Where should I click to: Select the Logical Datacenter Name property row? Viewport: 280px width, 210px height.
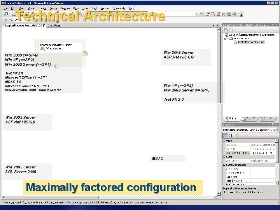click(250, 153)
